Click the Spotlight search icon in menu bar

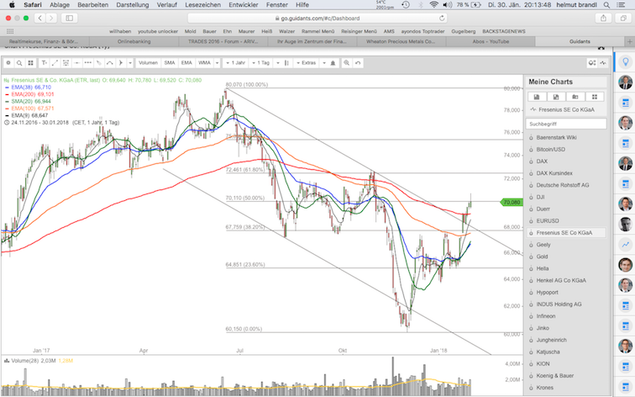coord(606,5)
